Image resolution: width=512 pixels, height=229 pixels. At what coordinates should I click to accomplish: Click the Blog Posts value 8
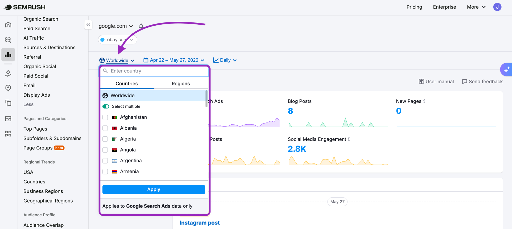tap(290, 111)
